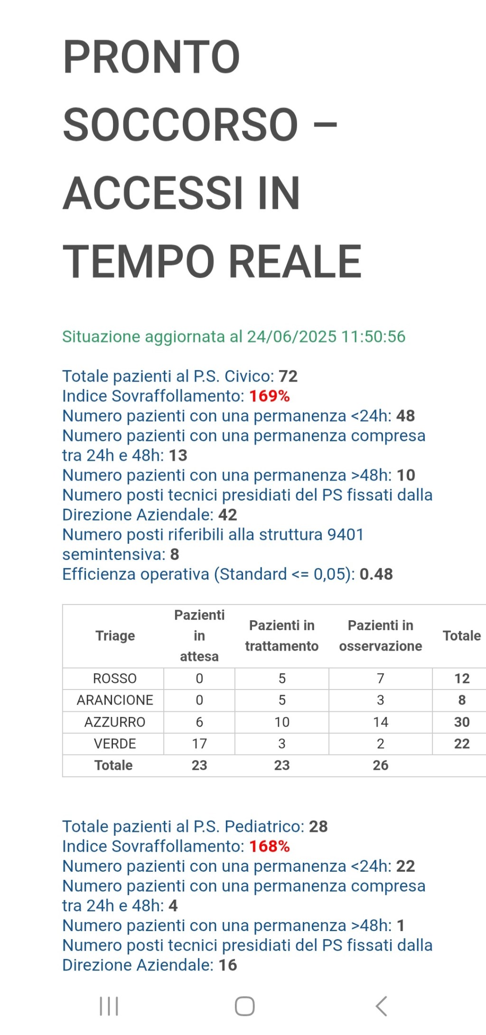486x1035 pixels.
Task: Click the Pronto Soccorso page heading
Action: (212, 159)
